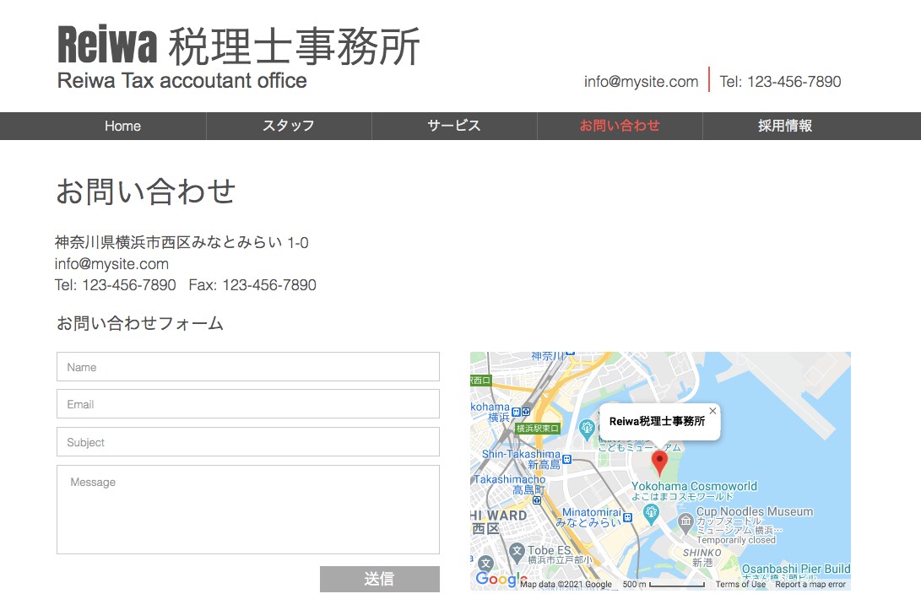Click the Minatomirai station icon on map
Viewport: 921px width, 610px height.
(x=627, y=518)
